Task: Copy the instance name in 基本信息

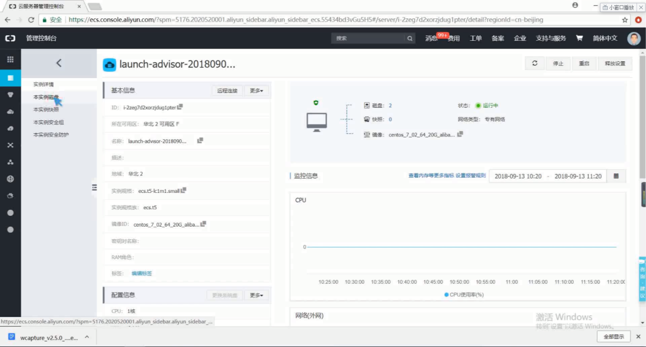Action: pyautogui.click(x=200, y=140)
